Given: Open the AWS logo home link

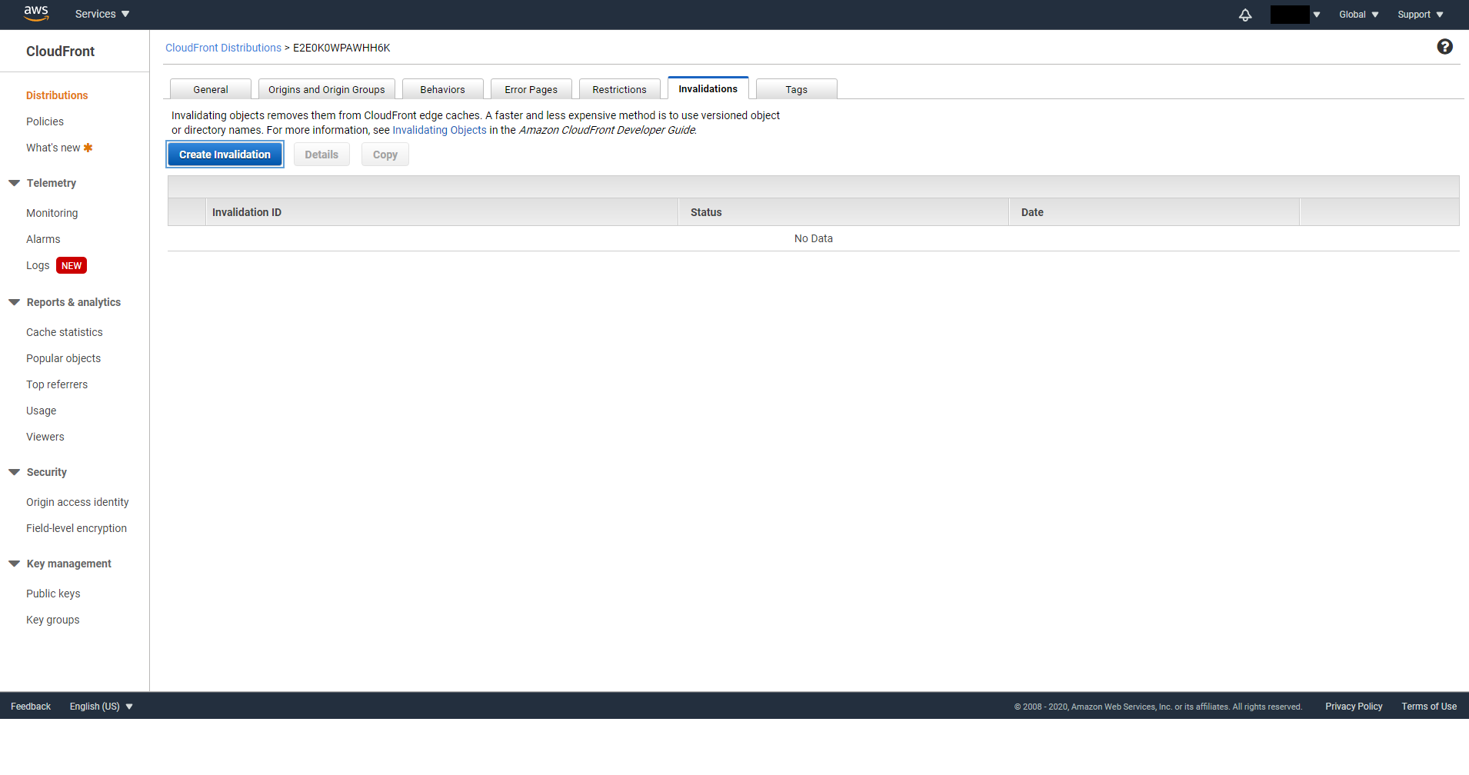Looking at the screenshot, I should pyautogui.click(x=35, y=13).
